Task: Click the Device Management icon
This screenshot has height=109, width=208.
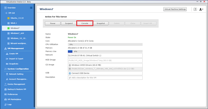Action: 6,84
